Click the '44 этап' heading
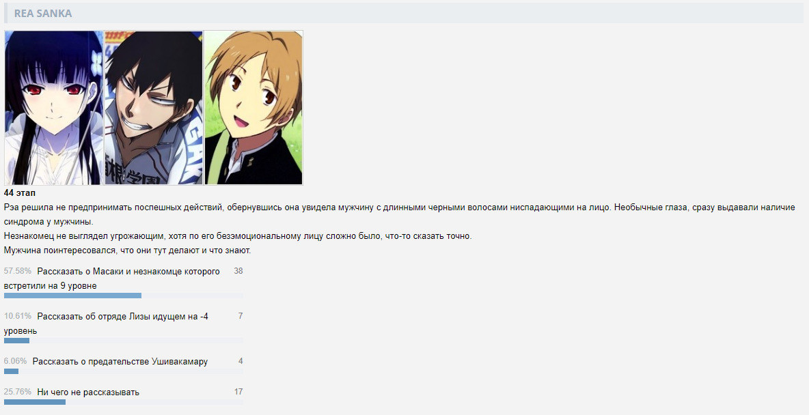This screenshot has height=415, width=809. (20, 192)
